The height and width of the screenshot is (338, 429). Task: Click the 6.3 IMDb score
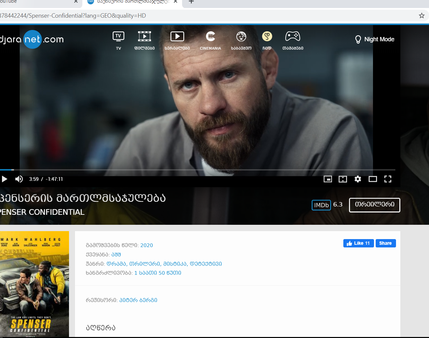pos(338,204)
